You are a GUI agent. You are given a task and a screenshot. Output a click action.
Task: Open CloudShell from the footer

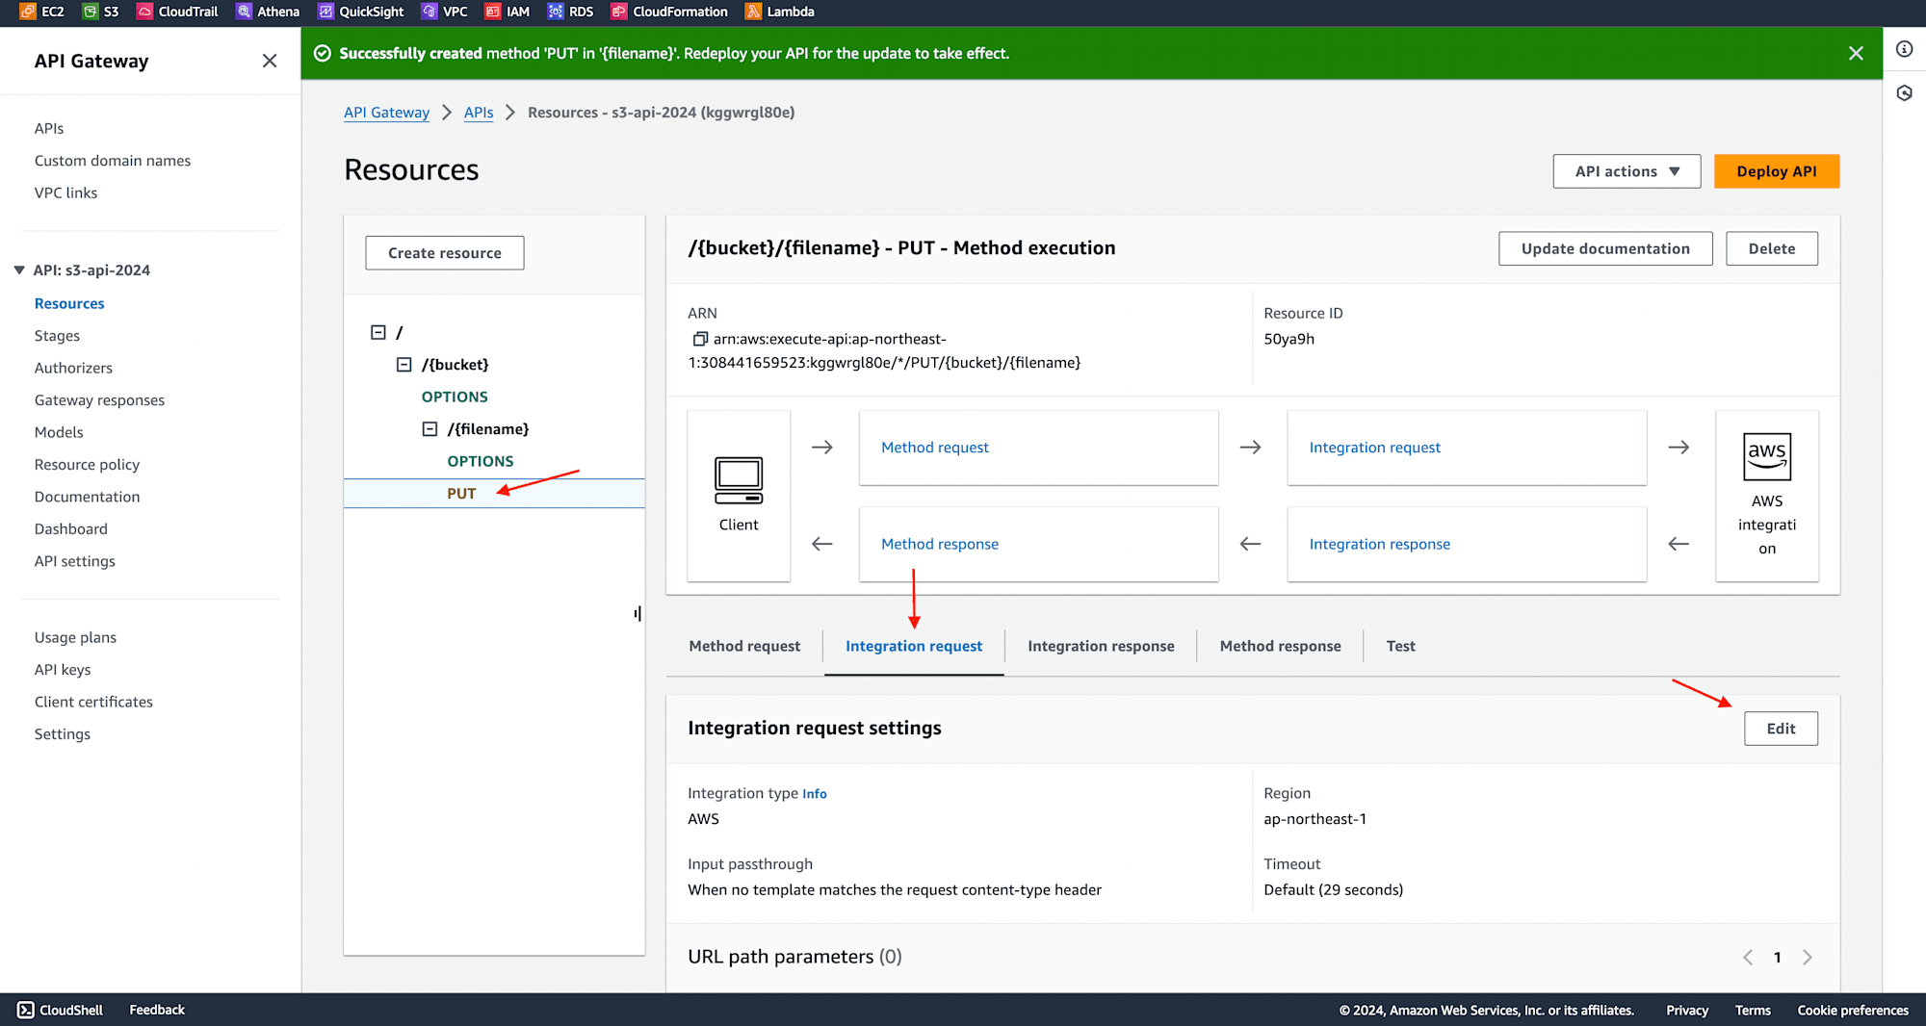(x=60, y=1010)
